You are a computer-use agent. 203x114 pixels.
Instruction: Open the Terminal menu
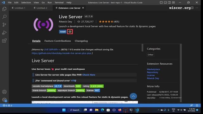[59, 3]
